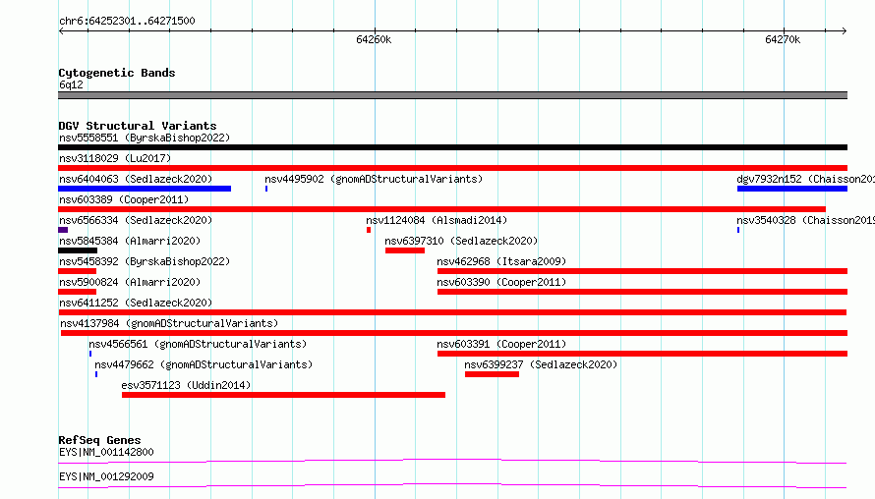Click the red bar under nsv6411252
Image resolution: width=875 pixels, height=499 pixels.
tap(452, 312)
